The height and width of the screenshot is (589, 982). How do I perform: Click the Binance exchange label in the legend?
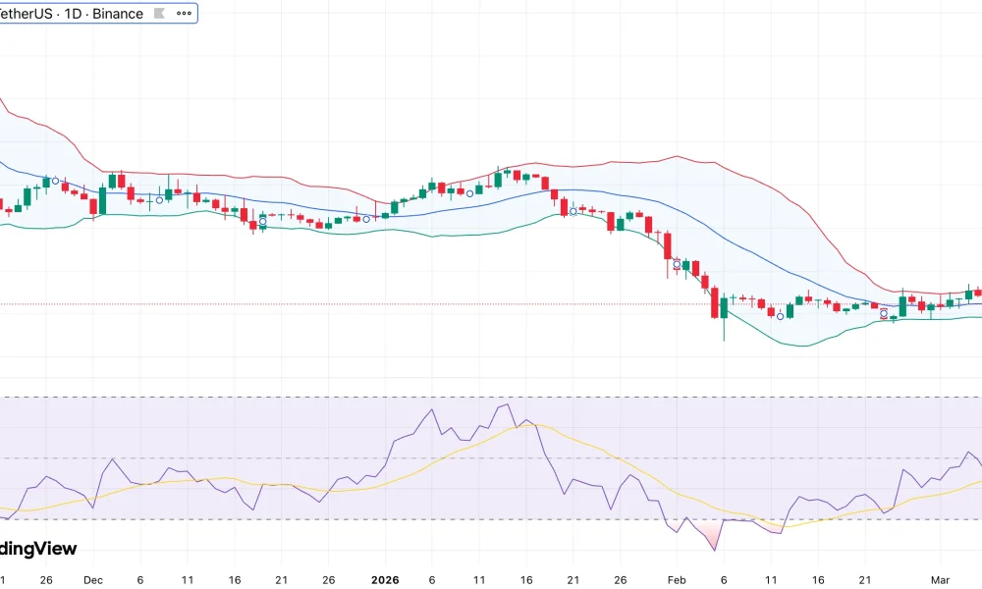coord(118,13)
